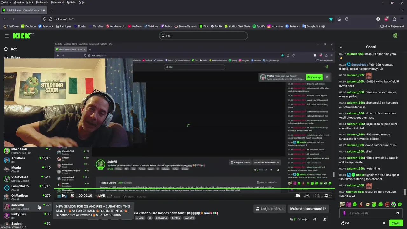Click the infinity icon below chat input
407x229 pixels.
347,223
